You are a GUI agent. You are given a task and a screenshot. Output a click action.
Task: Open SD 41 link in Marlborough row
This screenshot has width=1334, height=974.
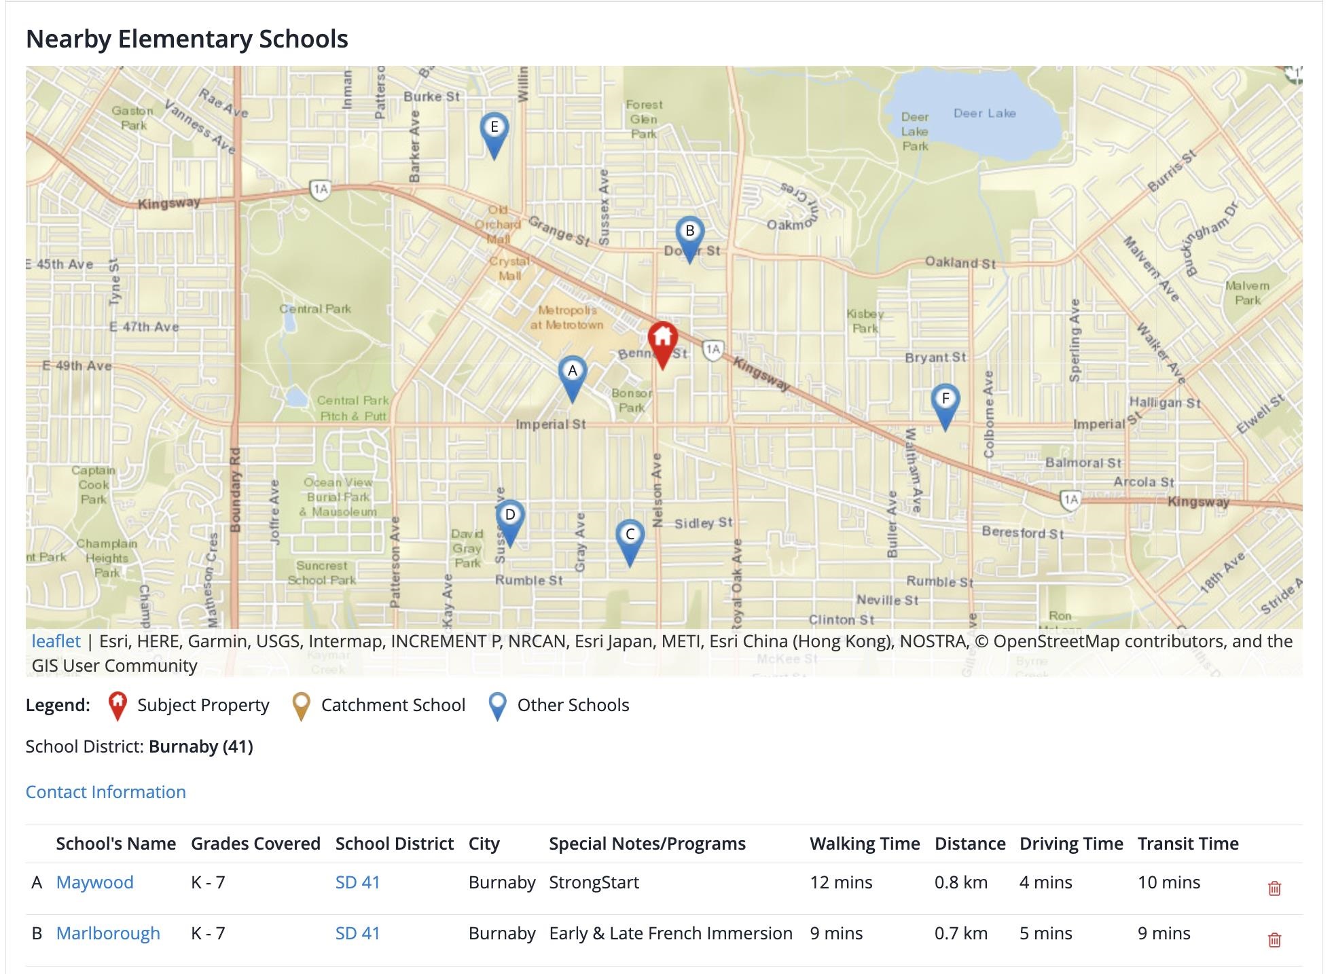[357, 933]
